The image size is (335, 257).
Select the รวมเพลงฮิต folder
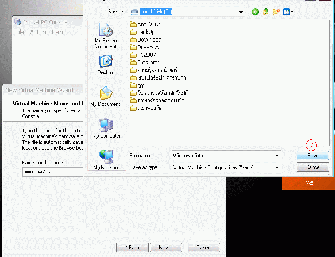tap(146, 108)
